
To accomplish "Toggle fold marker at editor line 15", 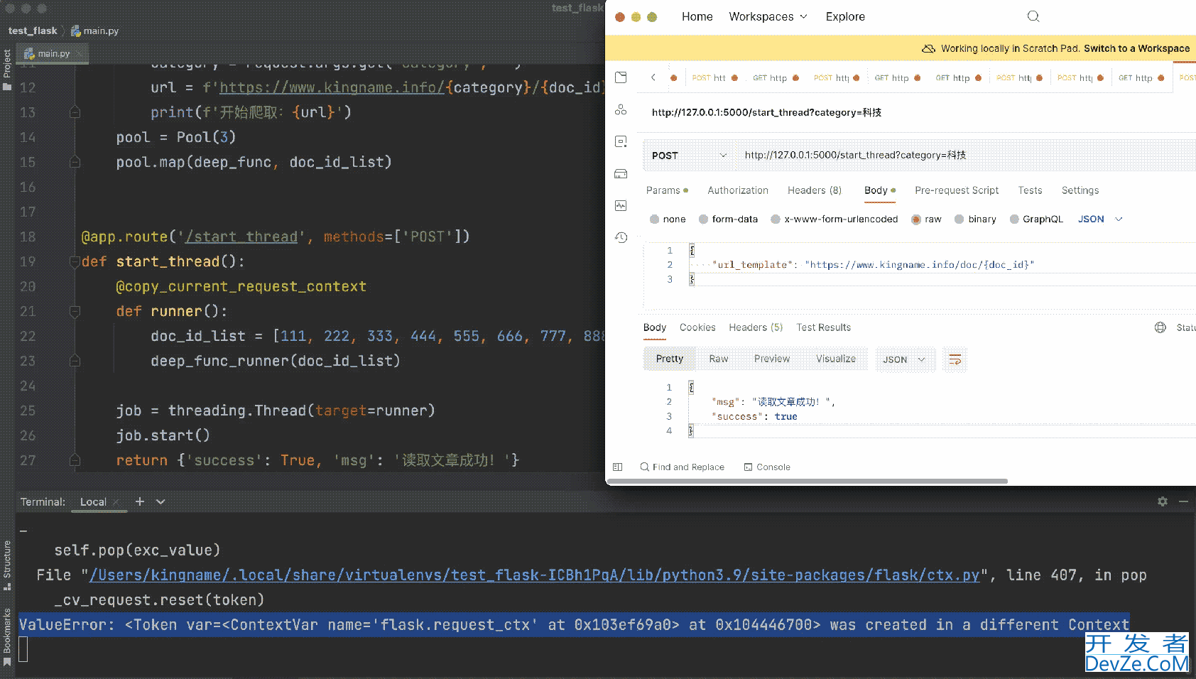I will tap(75, 162).
